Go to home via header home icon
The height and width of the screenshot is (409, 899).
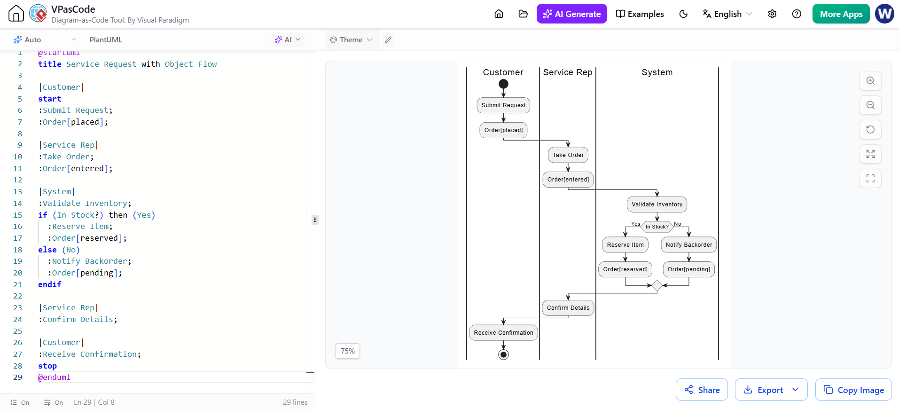click(499, 14)
